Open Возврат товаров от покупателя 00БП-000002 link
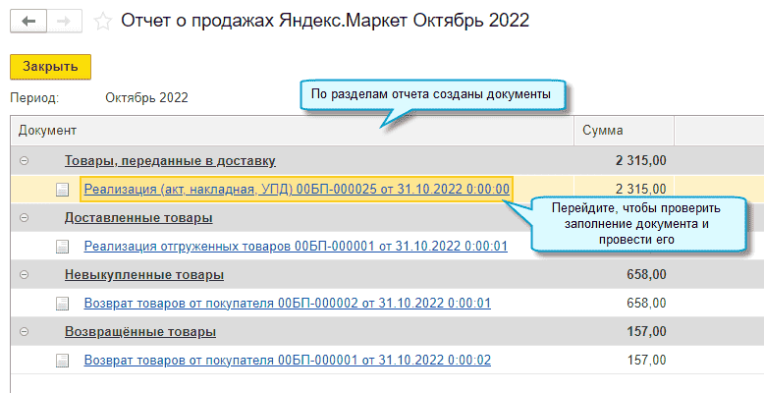Viewport: 764px width, 393px height. (288, 303)
